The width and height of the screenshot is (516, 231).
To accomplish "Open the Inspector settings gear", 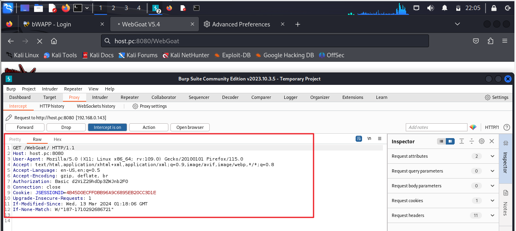I will click(x=482, y=141).
